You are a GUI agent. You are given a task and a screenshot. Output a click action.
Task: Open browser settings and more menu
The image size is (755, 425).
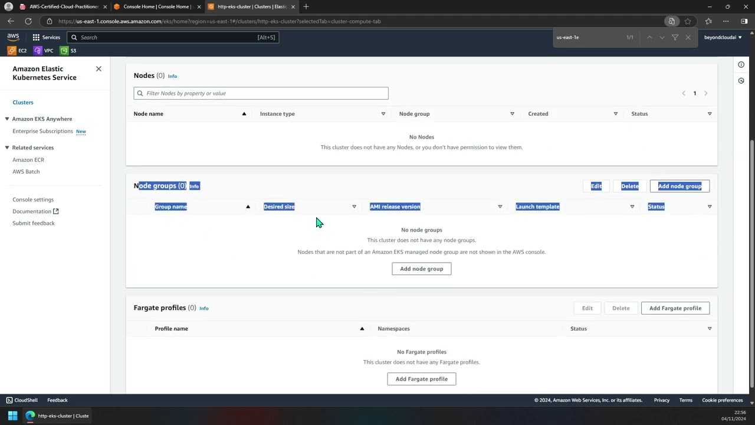pyautogui.click(x=726, y=21)
